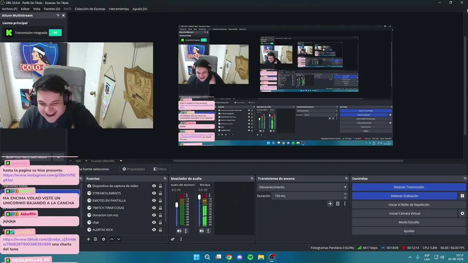Add a new source with the plus icon in Fuentes
The width and height of the screenshot is (468, 263).
pyautogui.click(x=88, y=239)
